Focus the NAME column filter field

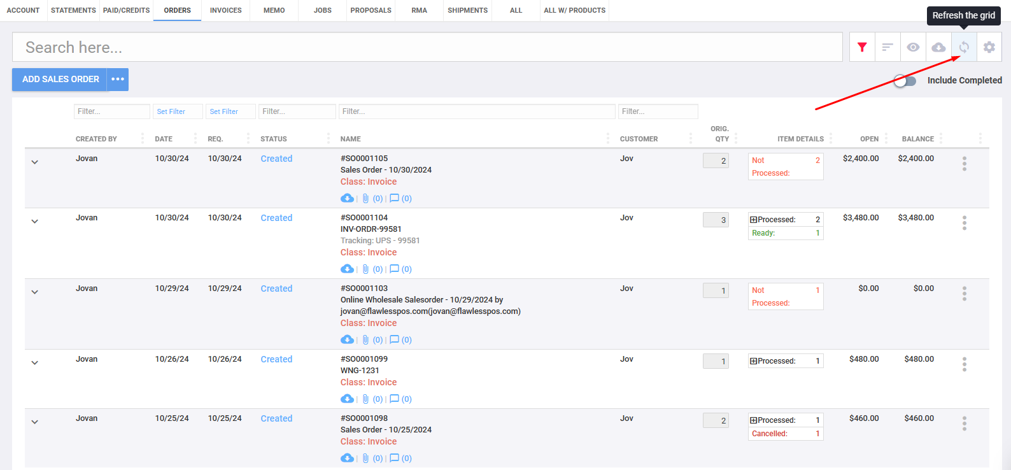click(477, 111)
